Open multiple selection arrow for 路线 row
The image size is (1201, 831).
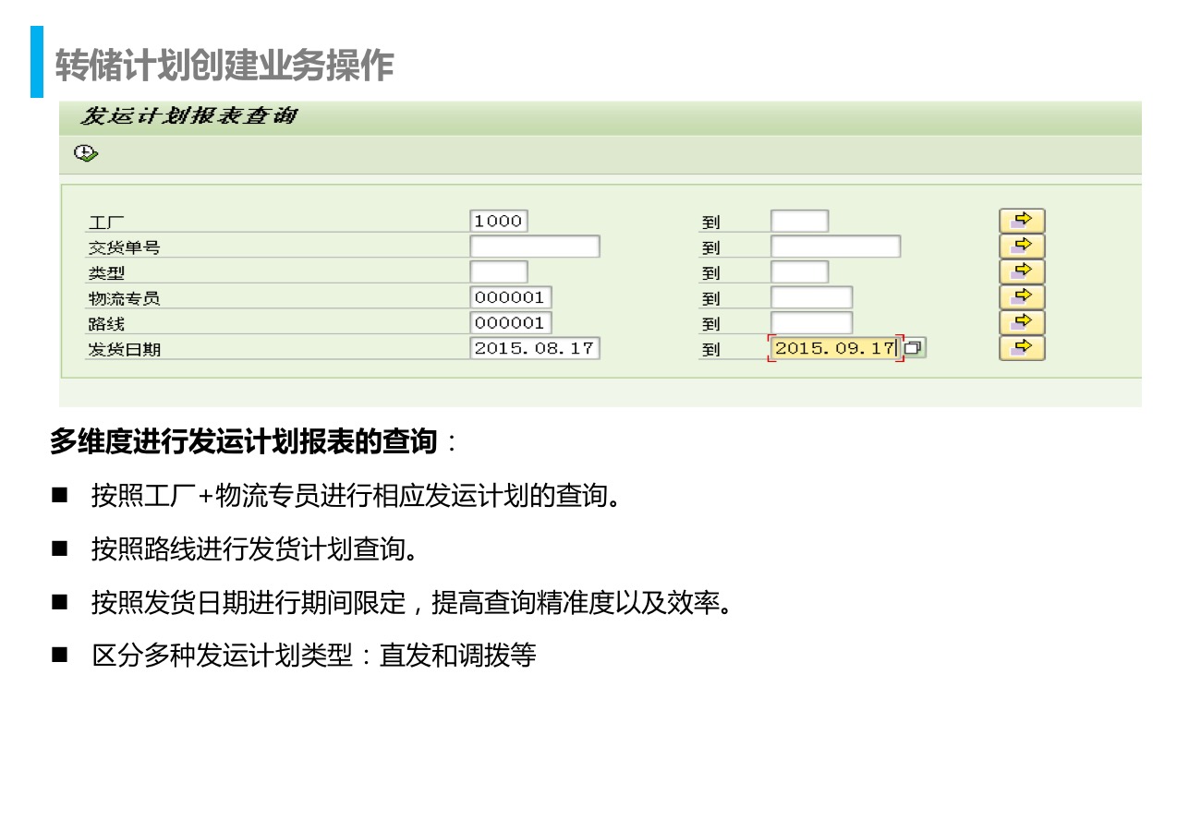point(1021,323)
